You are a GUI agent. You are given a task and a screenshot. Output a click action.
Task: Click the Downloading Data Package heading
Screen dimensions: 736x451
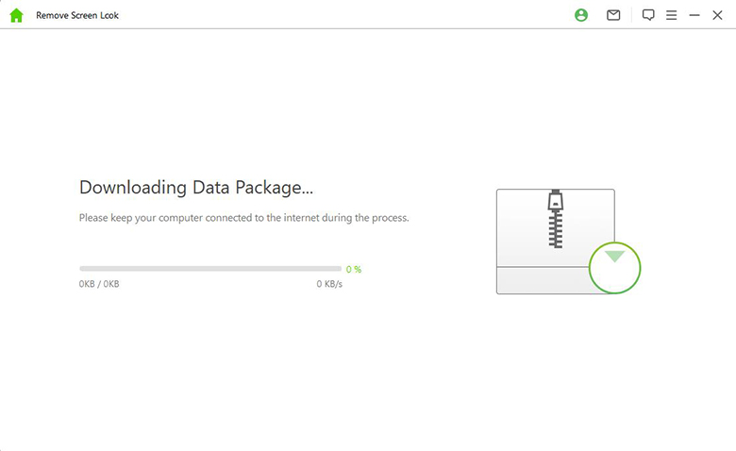point(195,188)
